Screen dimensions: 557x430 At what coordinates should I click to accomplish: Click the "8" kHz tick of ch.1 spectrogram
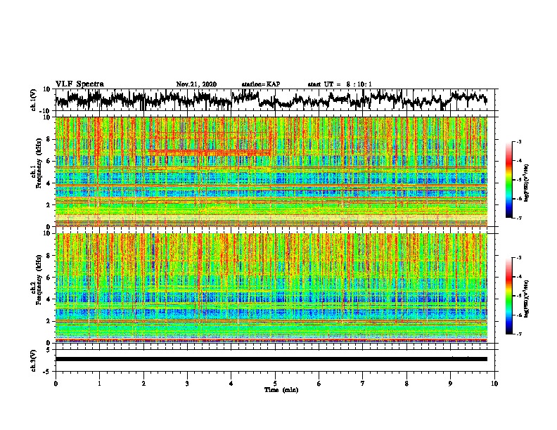pyautogui.click(x=49, y=139)
